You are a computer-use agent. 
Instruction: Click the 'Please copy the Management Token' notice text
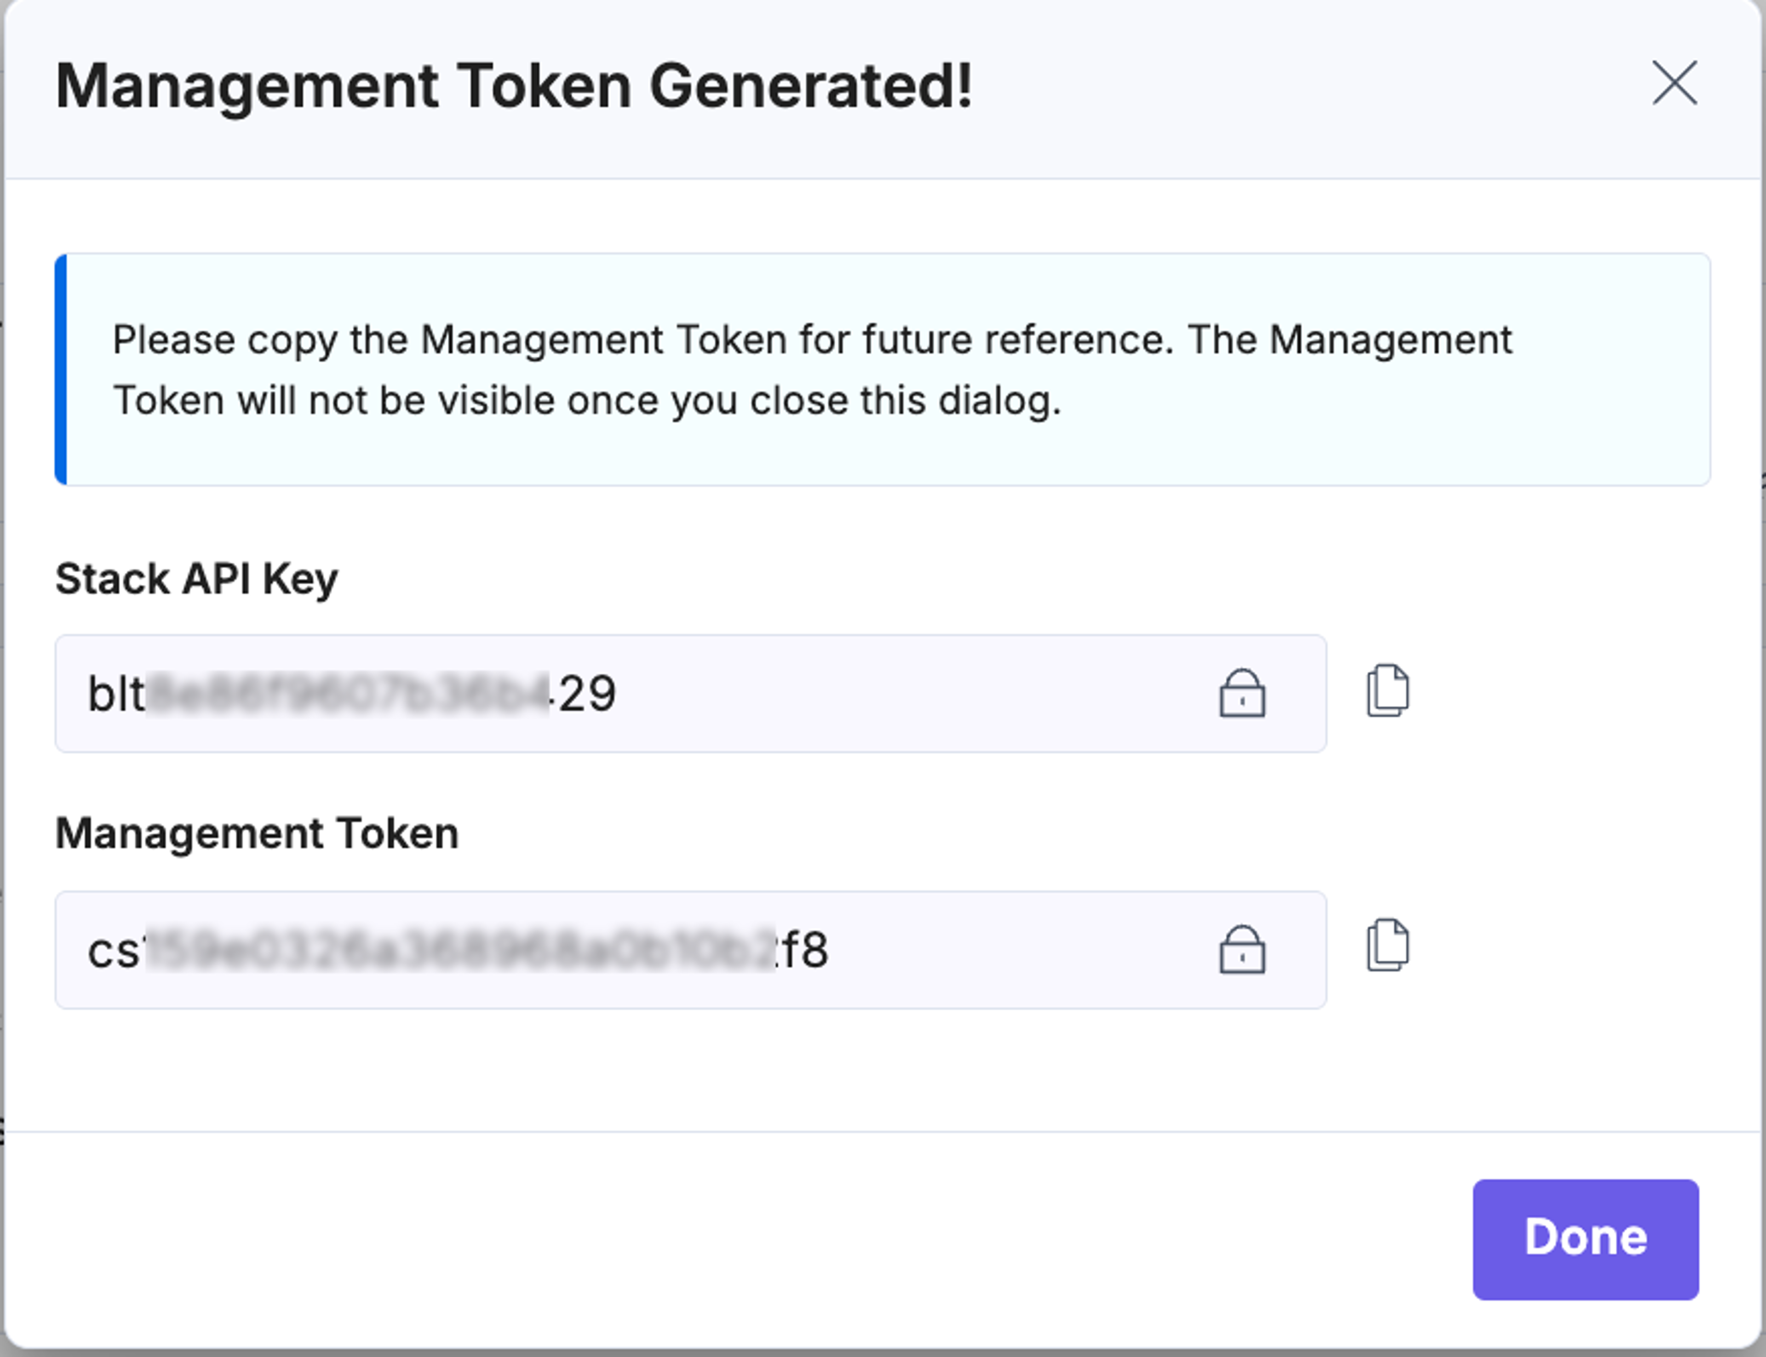812,370
